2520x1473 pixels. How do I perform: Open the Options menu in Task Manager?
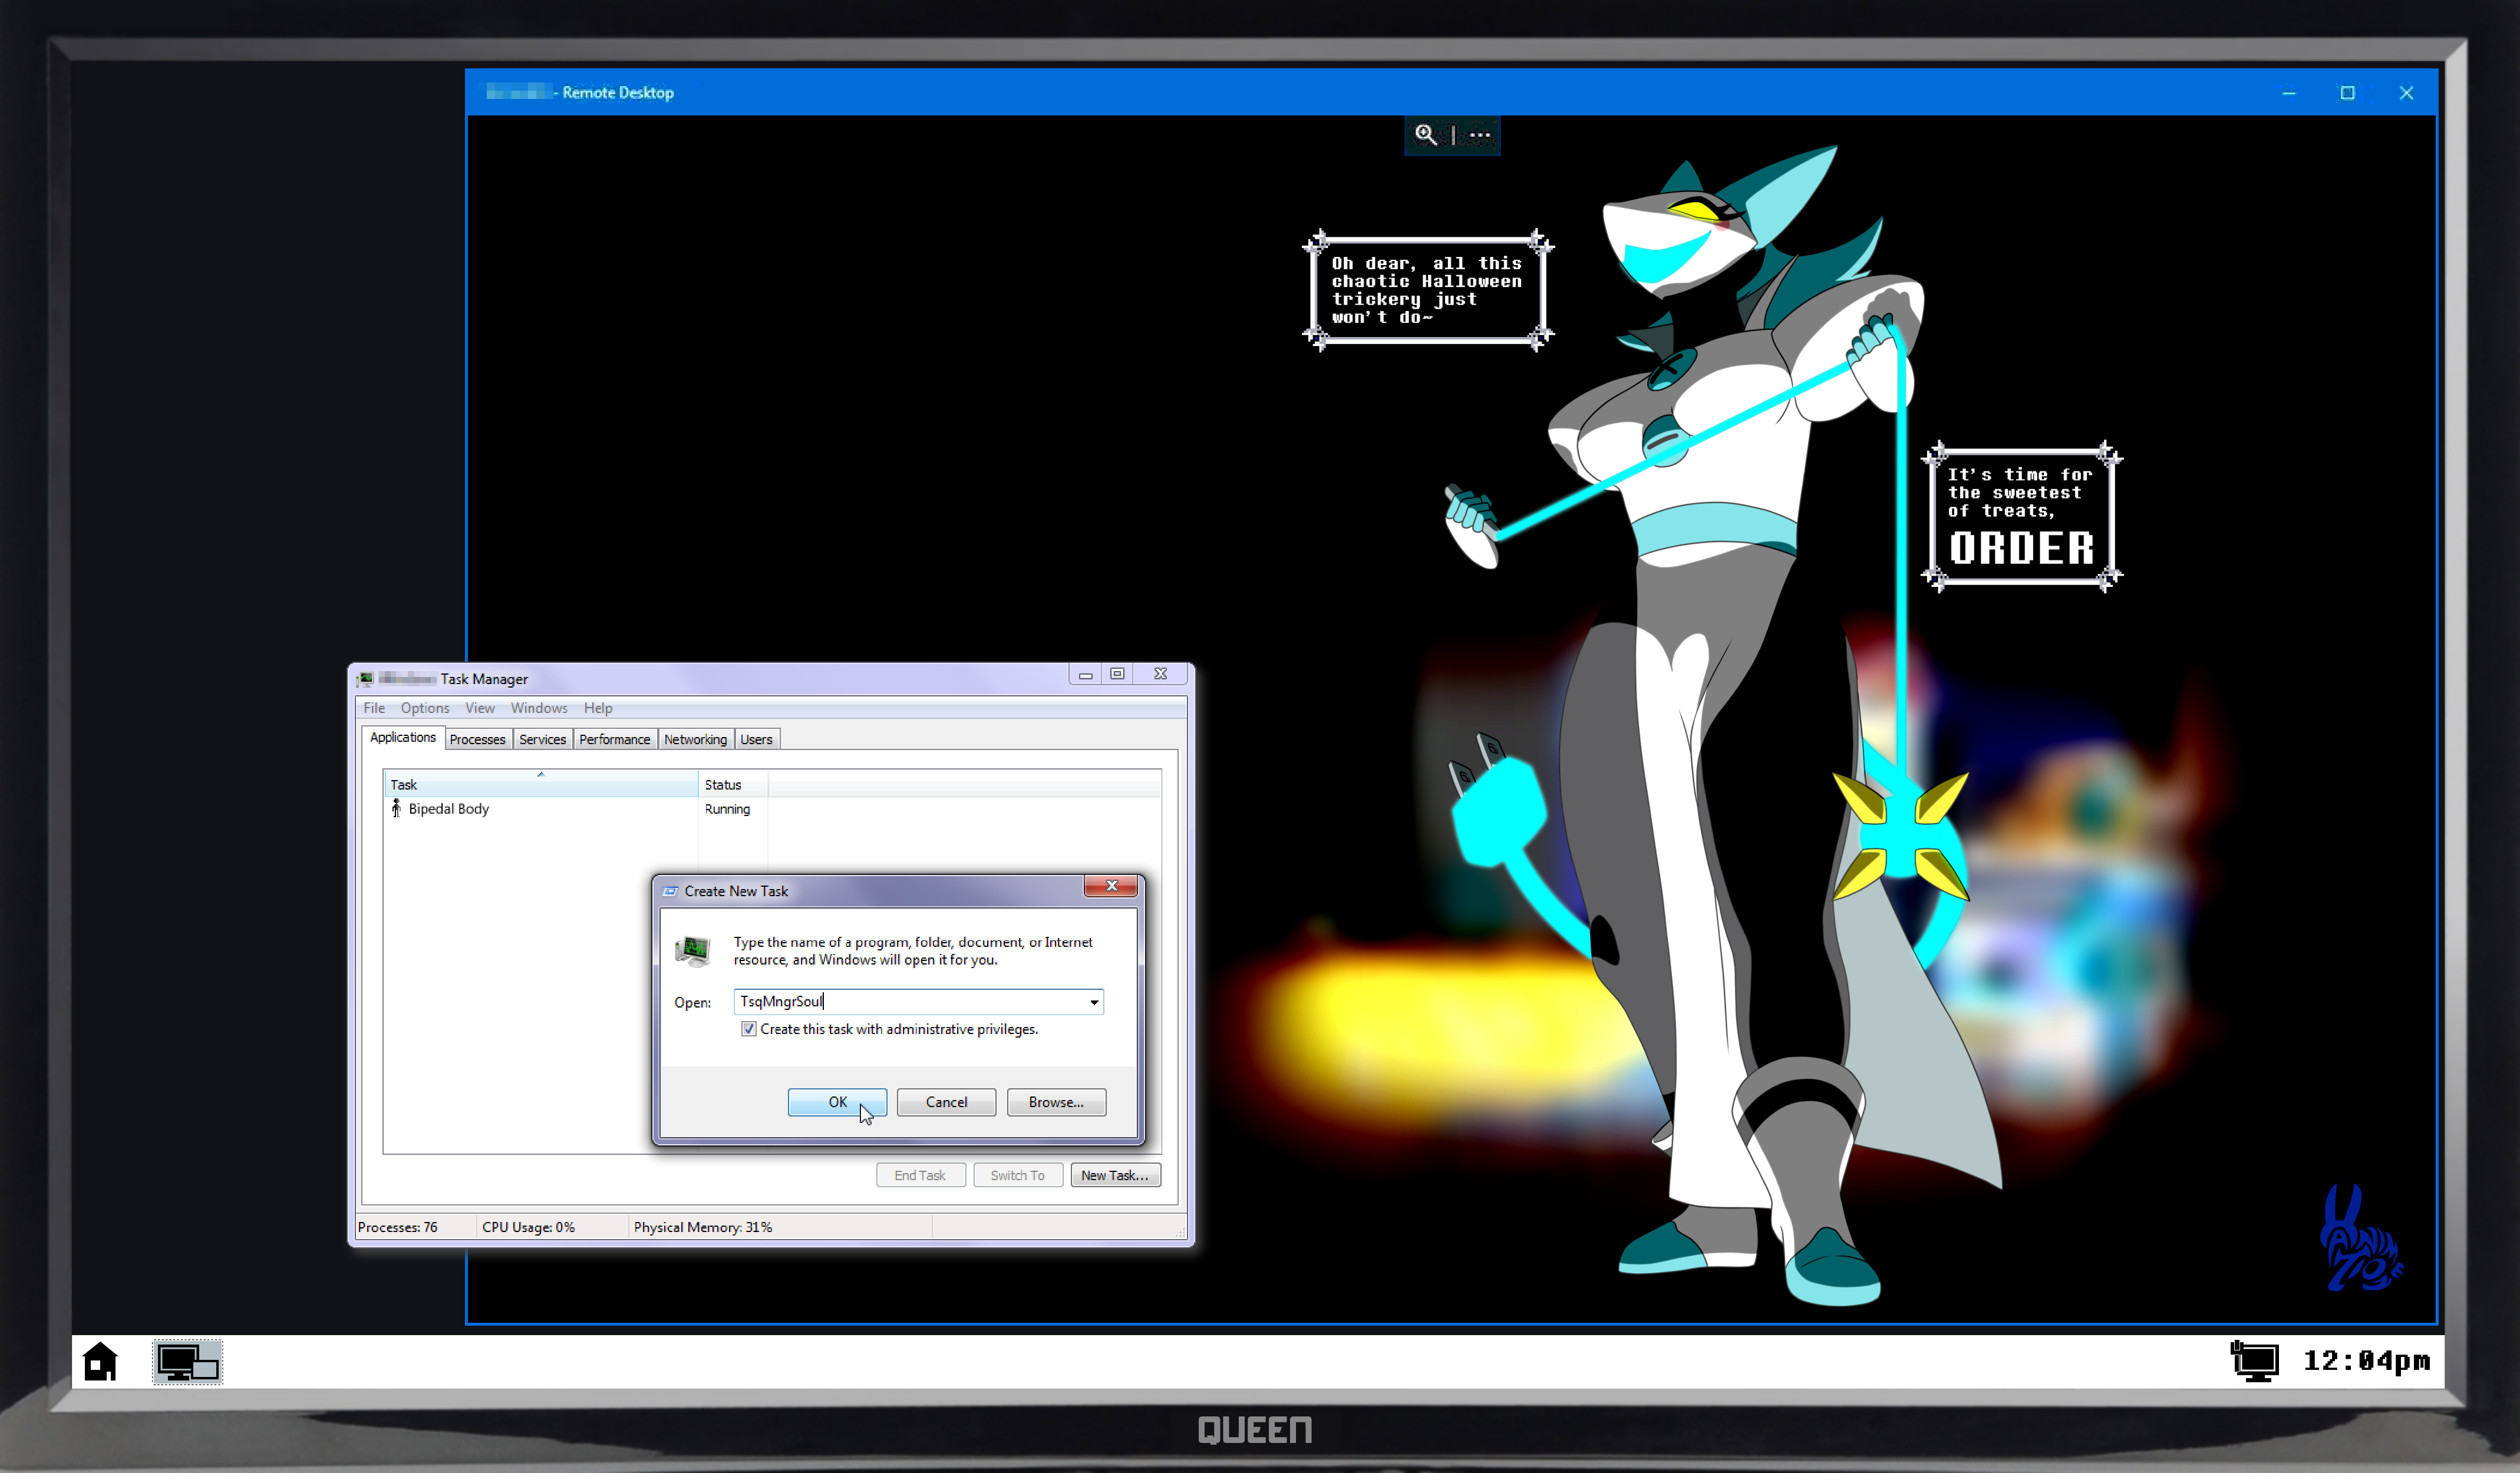tap(424, 707)
